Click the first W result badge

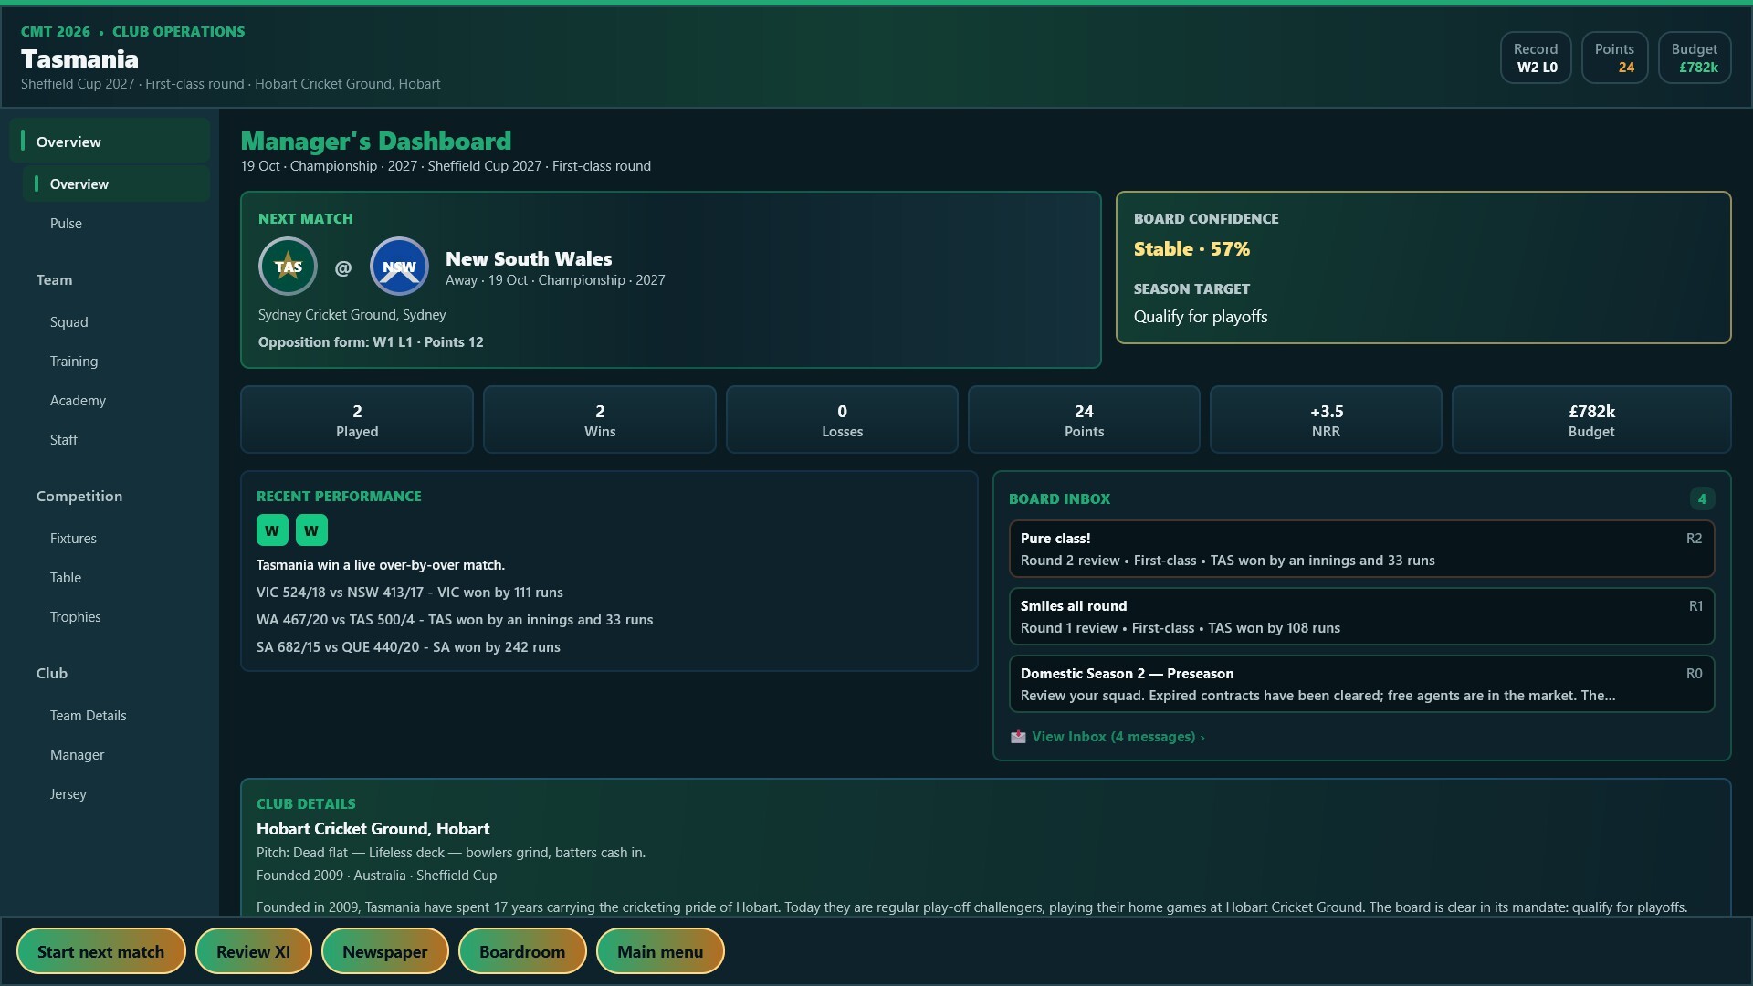272,530
